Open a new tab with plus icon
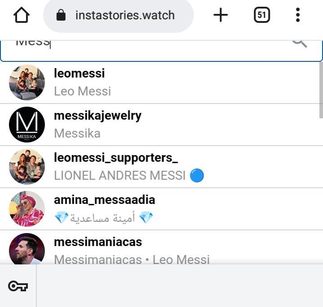323x307 pixels. coord(221,15)
